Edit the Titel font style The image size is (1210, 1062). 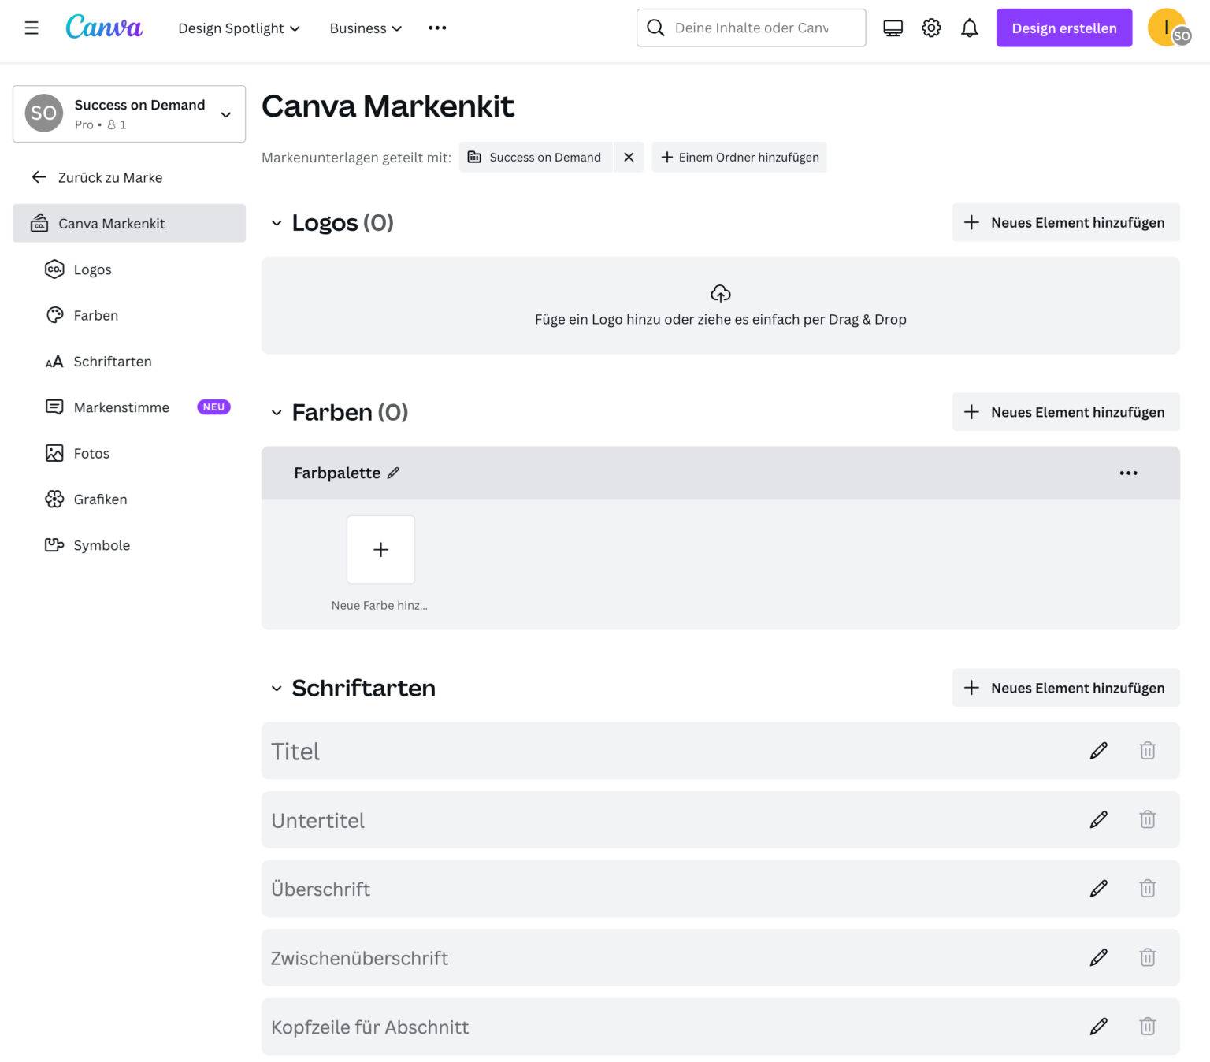(x=1098, y=750)
